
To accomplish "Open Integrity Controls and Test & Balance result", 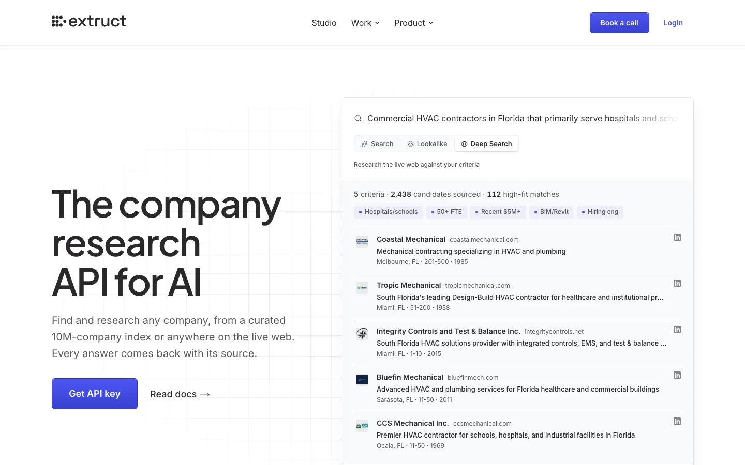I will (x=449, y=331).
